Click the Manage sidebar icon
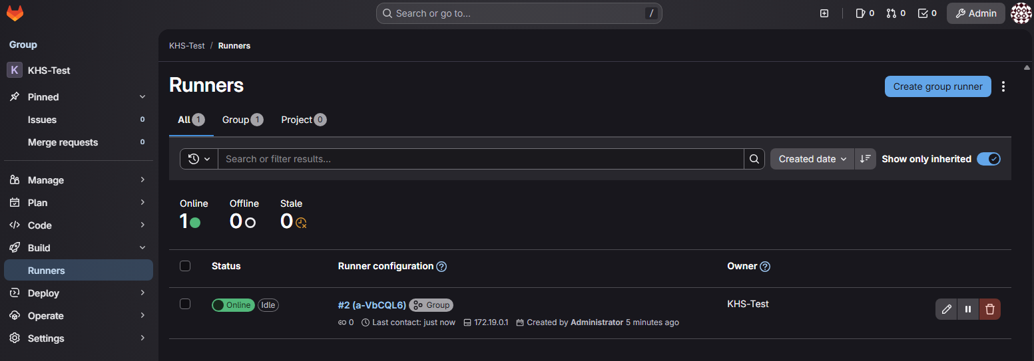This screenshot has height=361, width=1034. [x=15, y=180]
